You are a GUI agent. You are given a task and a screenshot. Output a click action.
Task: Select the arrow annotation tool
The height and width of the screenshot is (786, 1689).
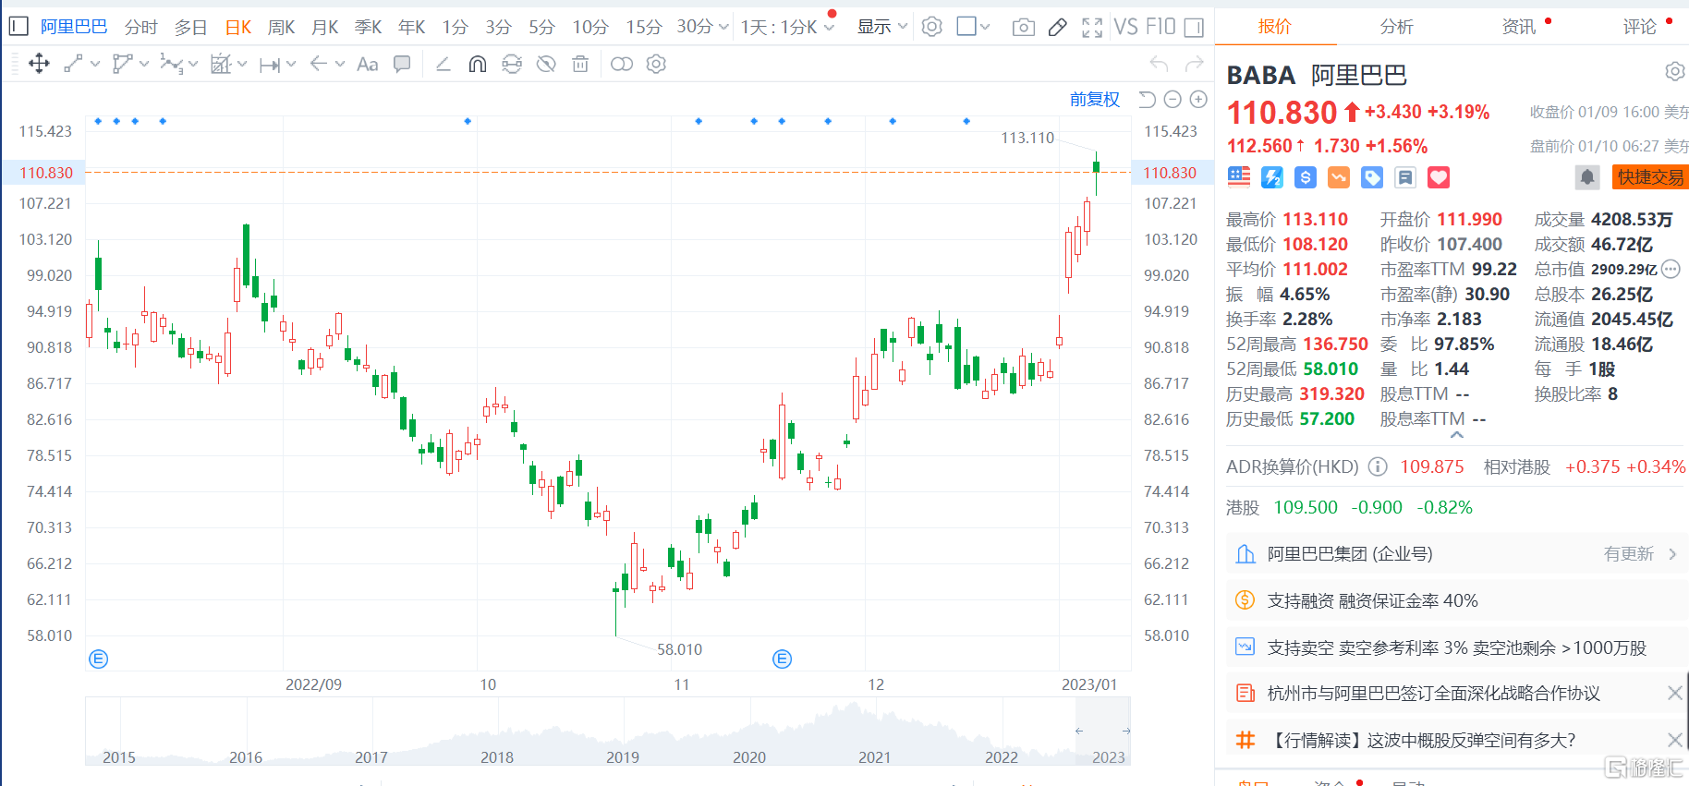pos(319,64)
